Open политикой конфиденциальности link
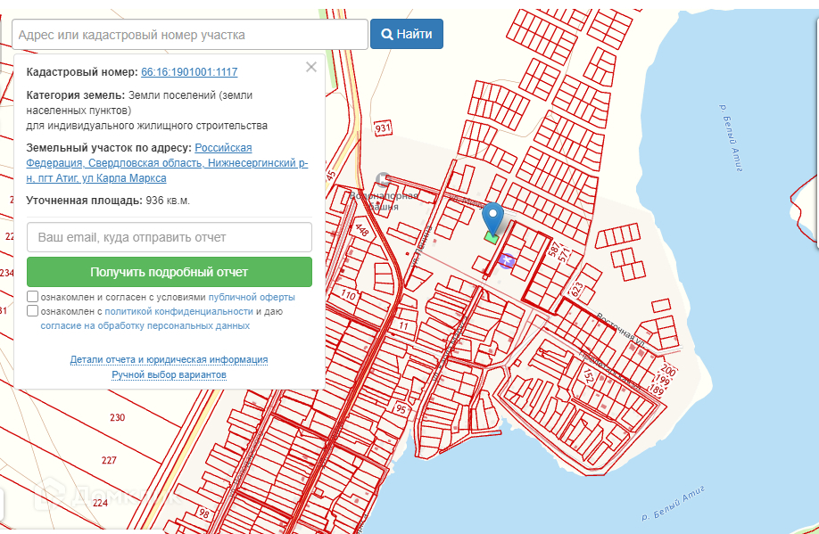This screenshot has width=819, height=534. tap(178, 311)
